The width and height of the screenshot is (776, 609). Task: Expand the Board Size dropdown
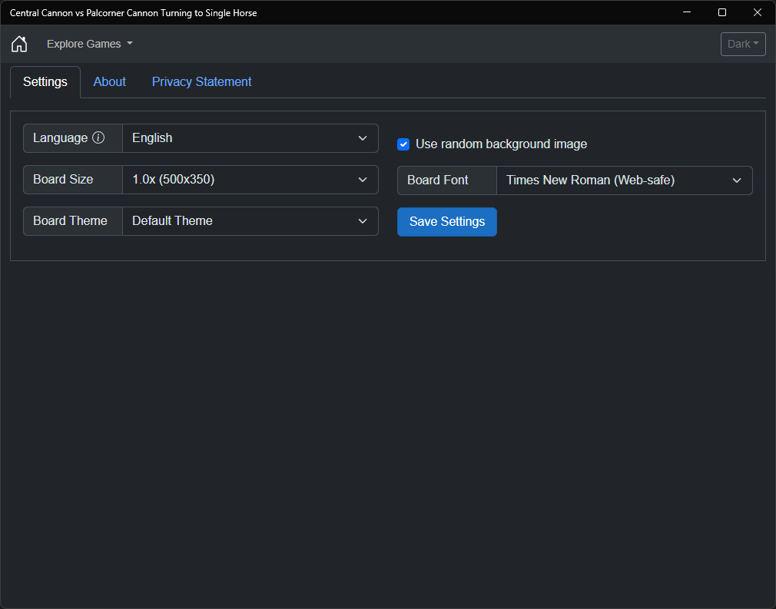pyautogui.click(x=250, y=180)
